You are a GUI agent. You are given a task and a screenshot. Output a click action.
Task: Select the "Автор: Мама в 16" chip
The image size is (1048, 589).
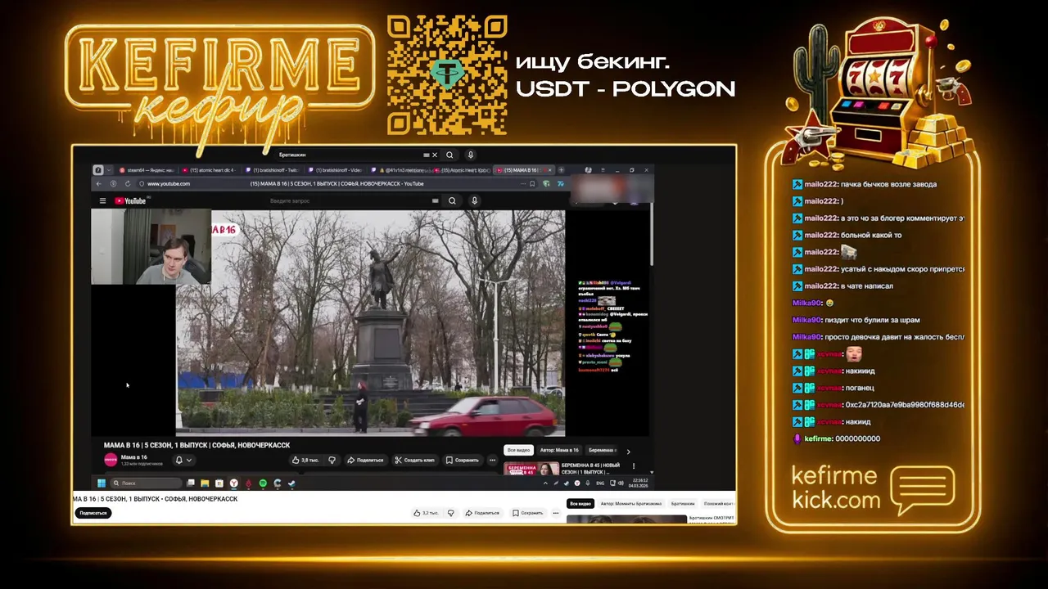tap(560, 450)
